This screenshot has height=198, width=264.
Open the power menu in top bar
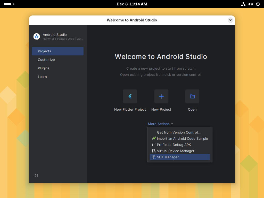(x=258, y=4)
